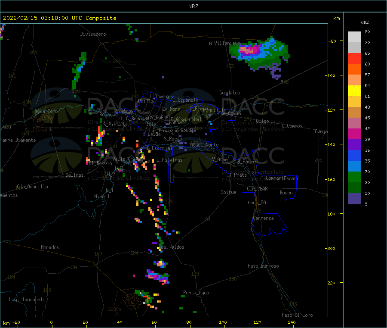This screenshot has height=328, width=387.
Task: Click the S_Pintada label
Action: click(115, 125)
